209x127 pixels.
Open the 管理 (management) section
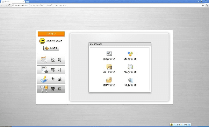[x=51, y=89]
